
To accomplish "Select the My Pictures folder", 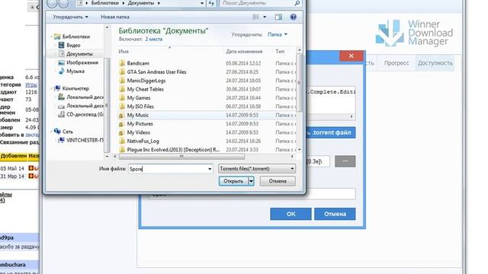I will (140, 123).
